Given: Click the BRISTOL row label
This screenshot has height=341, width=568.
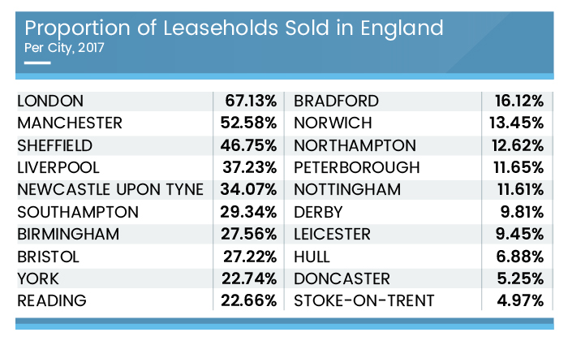Looking at the screenshot, I should 48,257.
